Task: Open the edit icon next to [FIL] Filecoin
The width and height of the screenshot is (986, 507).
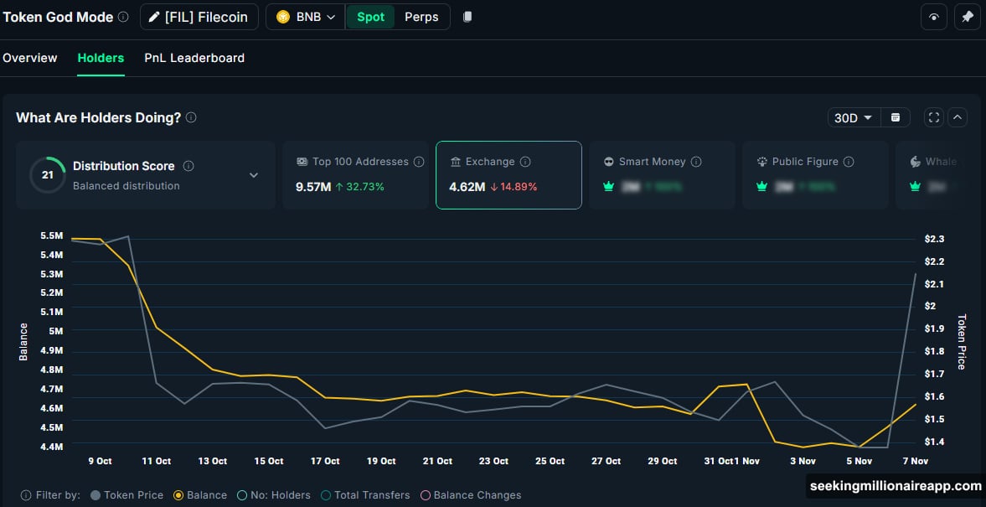Action: point(154,17)
